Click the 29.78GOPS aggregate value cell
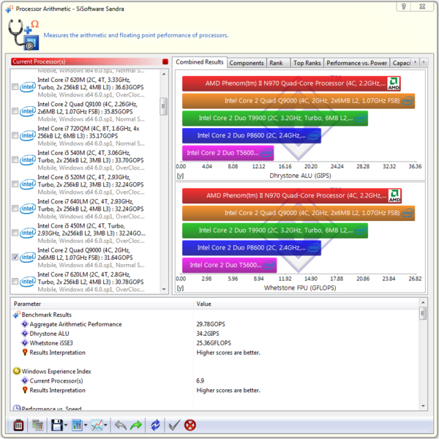 click(211, 324)
